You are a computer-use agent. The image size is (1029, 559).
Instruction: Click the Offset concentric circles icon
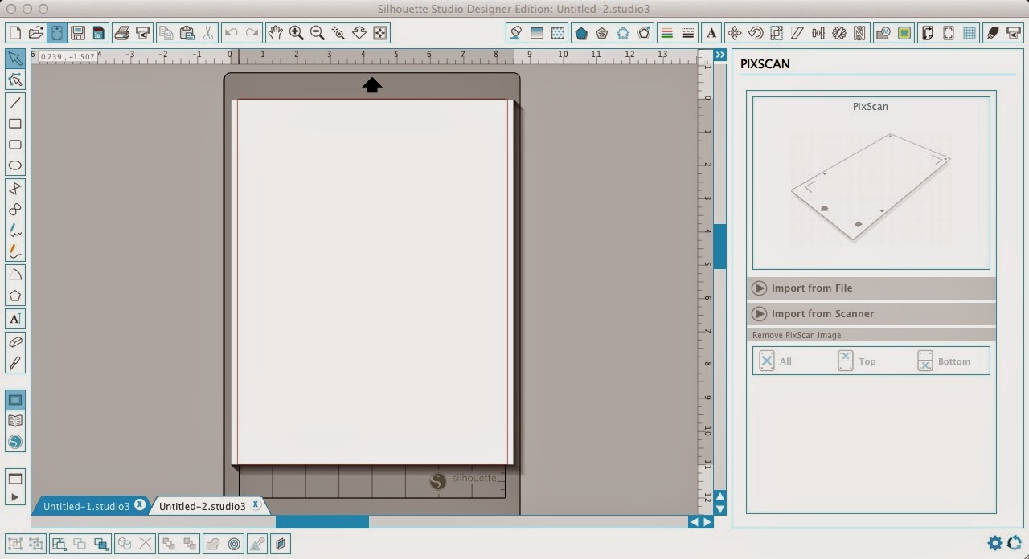234,544
